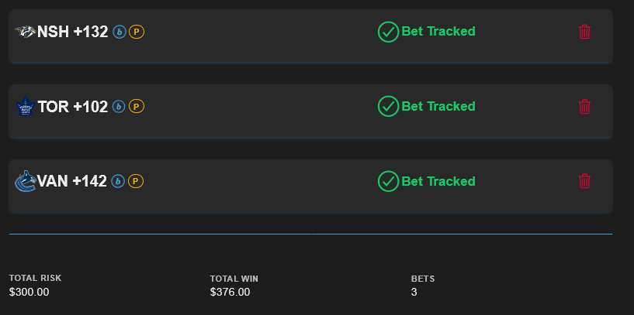This screenshot has height=315, width=634.
Task: Click orange 'P' badge beside NSH +132
Action: coord(137,32)
